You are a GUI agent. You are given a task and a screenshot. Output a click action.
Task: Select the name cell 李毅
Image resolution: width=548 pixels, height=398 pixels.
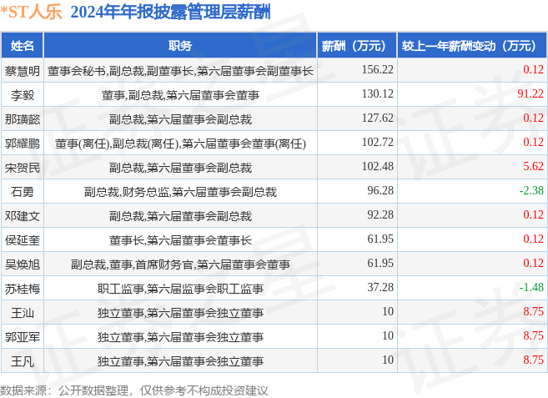pyautogui.click(x=23, y=95)
